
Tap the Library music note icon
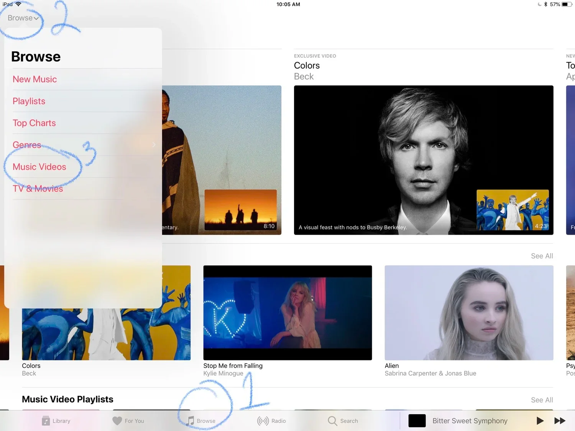(46, 421)
